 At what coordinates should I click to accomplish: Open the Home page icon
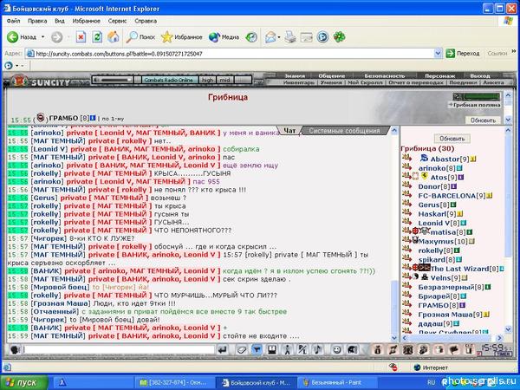pyautogui.click(x=113, y=36)
